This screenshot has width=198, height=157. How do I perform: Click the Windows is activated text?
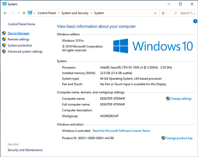[x=76, y=131]
